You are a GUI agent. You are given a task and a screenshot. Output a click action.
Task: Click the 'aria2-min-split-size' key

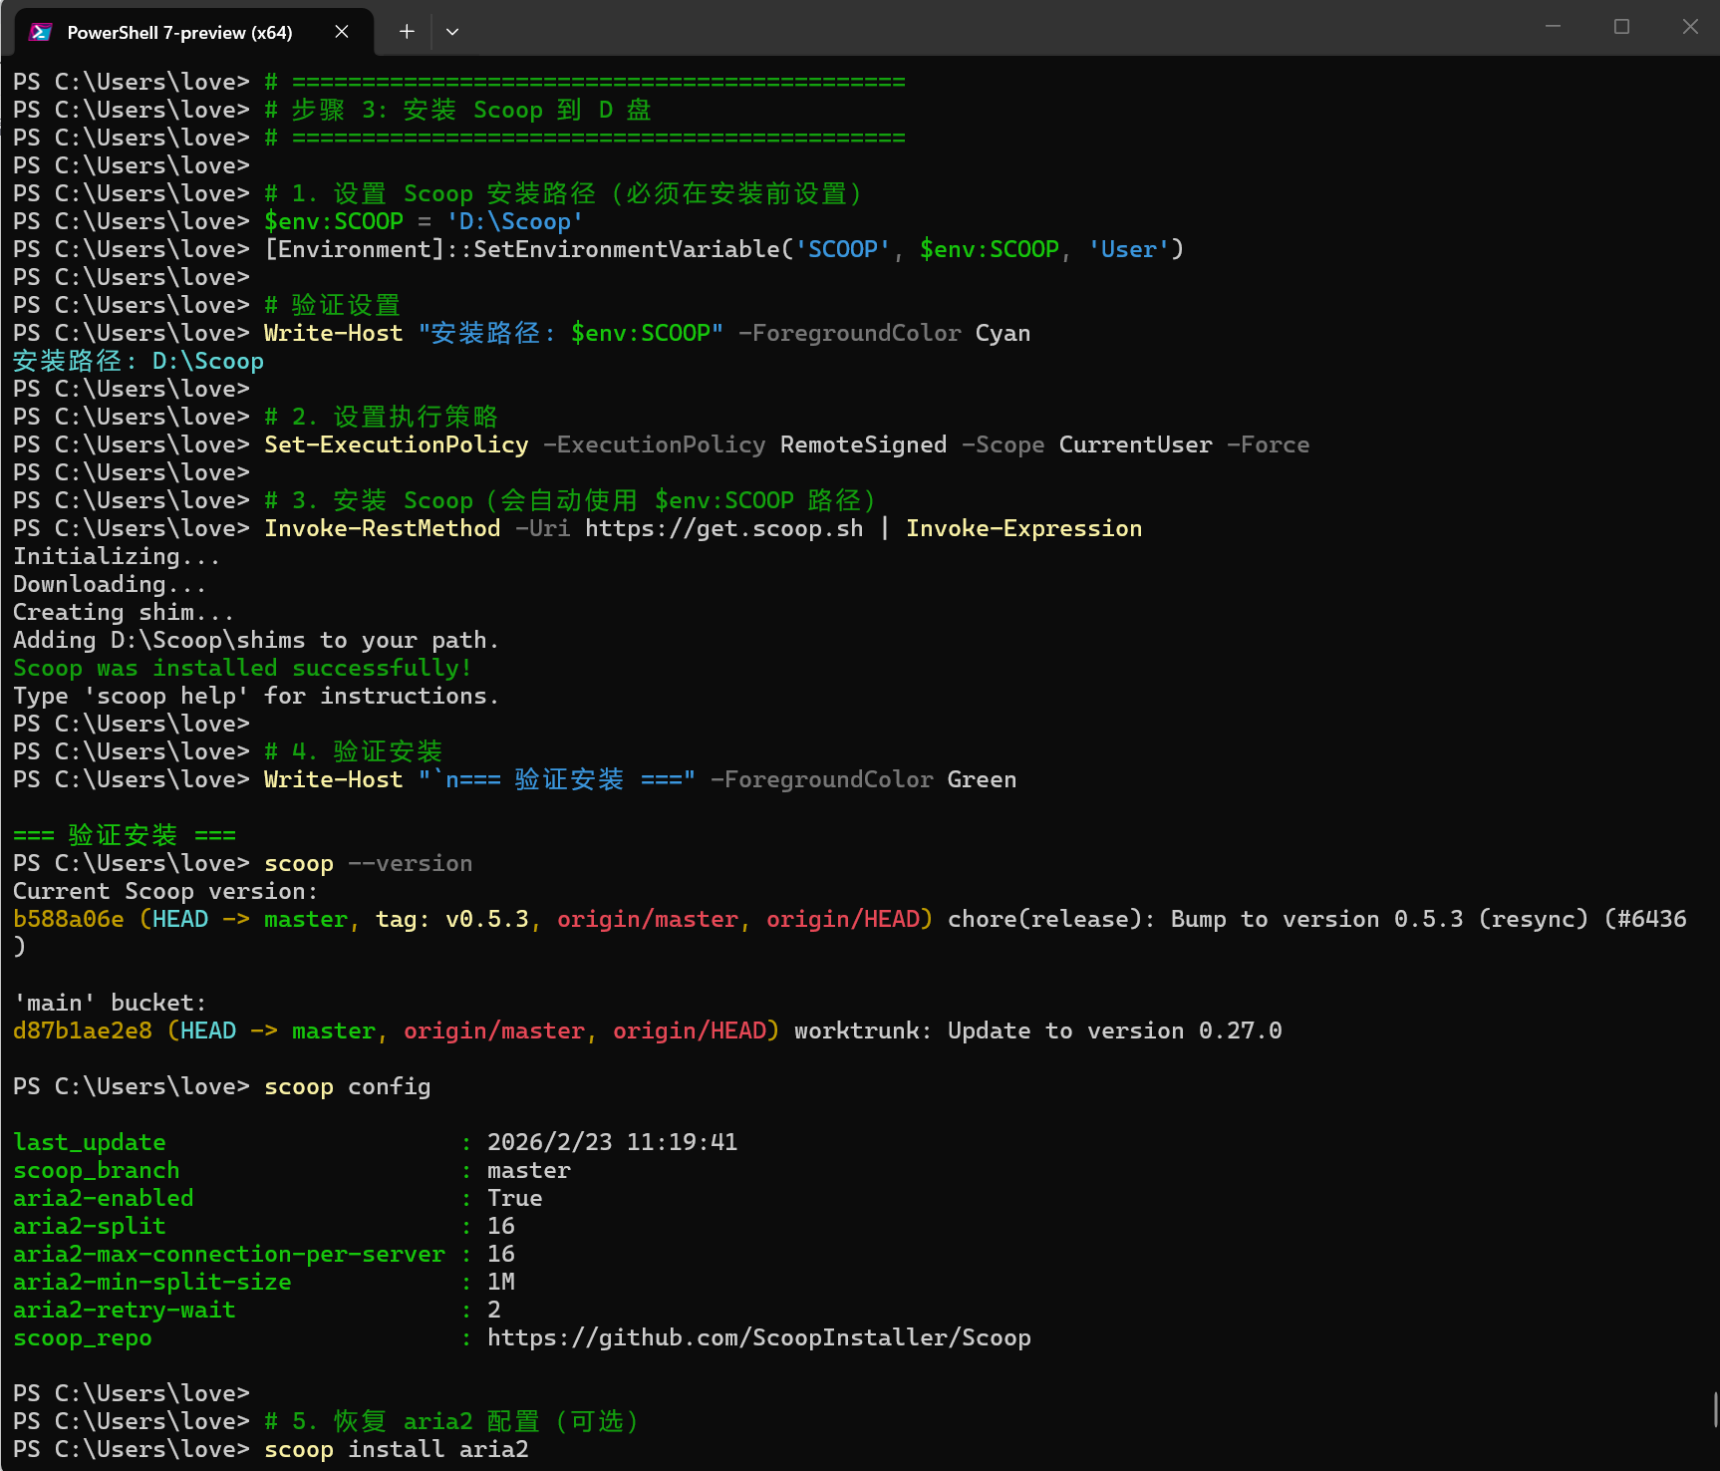pyautogui.click(x=152, y=1282)
